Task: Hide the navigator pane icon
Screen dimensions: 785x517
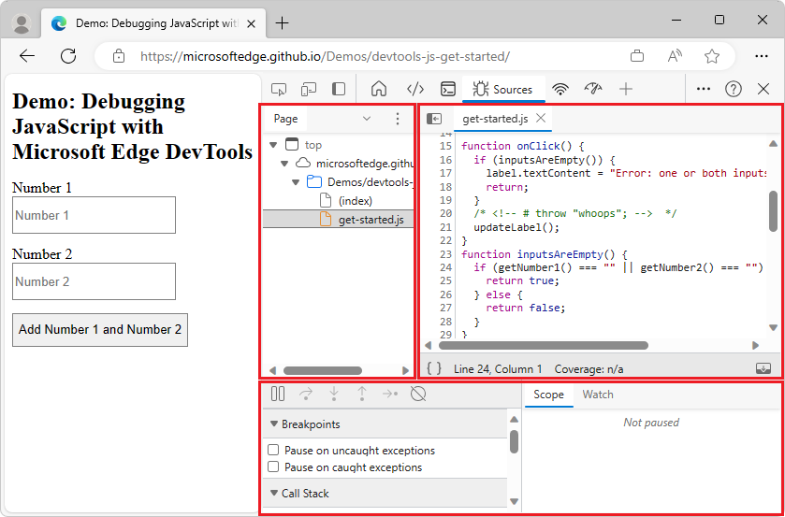Action: click(x=434, y=119)
